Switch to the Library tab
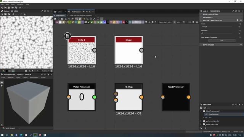 click(60, 12)
